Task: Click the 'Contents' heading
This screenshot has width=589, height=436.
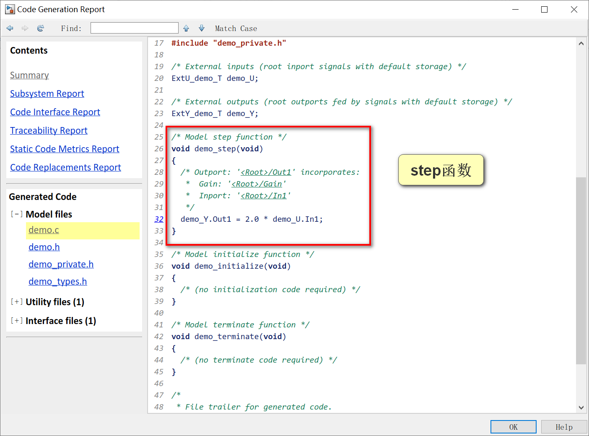Action: point(29,50)
